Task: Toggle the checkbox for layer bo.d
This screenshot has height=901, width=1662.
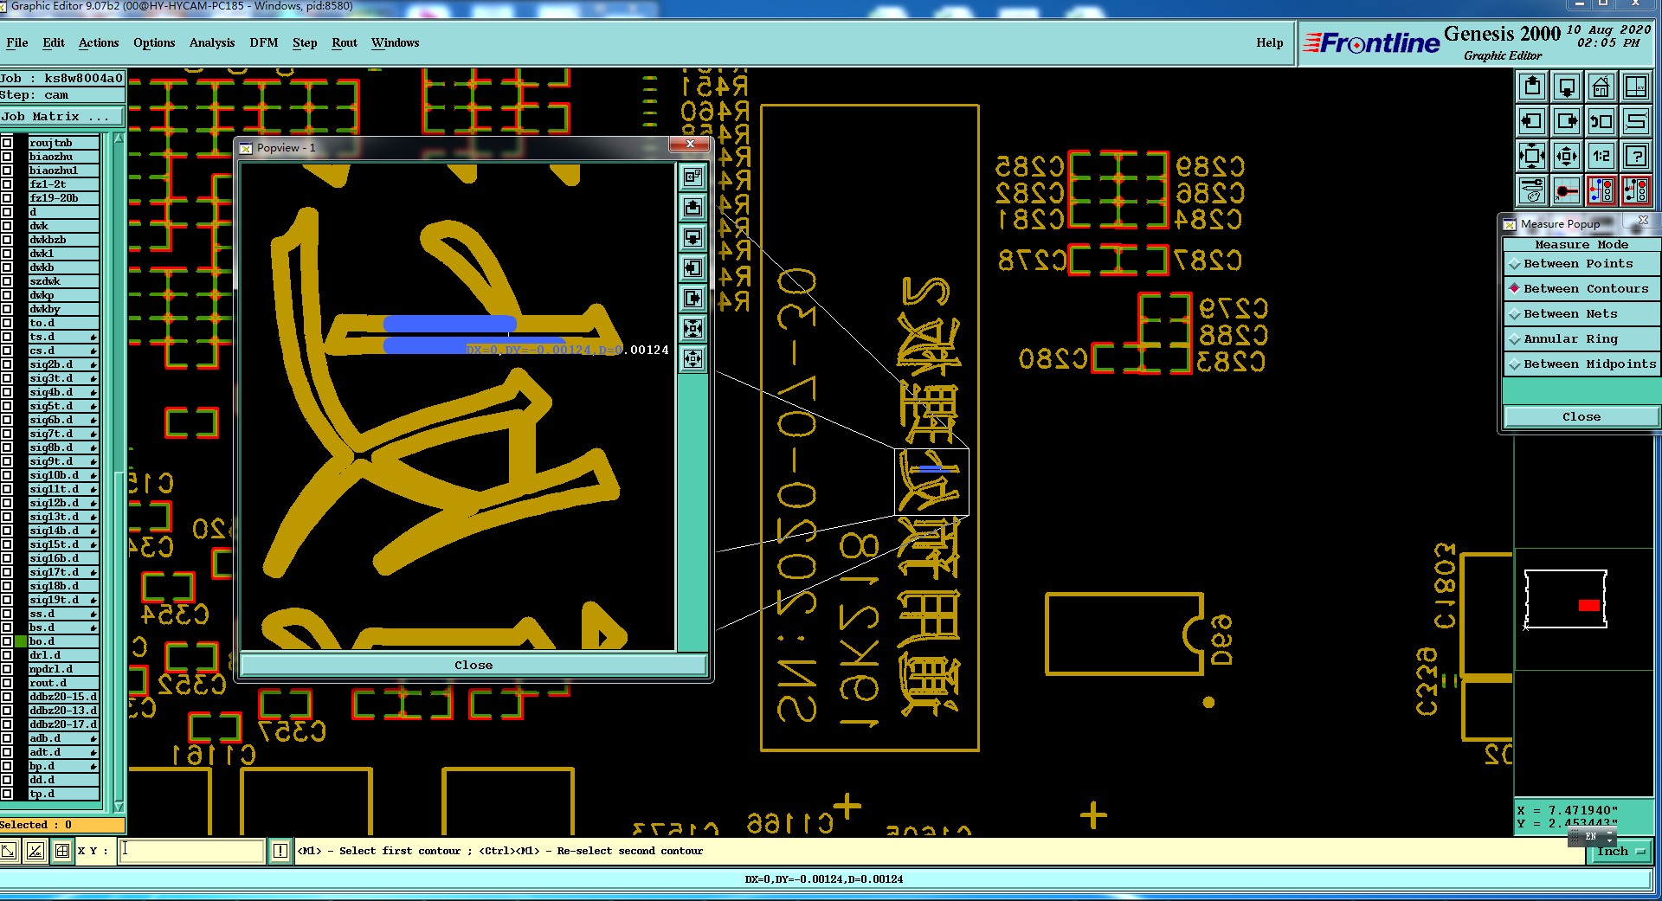Action: coord(7,641)
